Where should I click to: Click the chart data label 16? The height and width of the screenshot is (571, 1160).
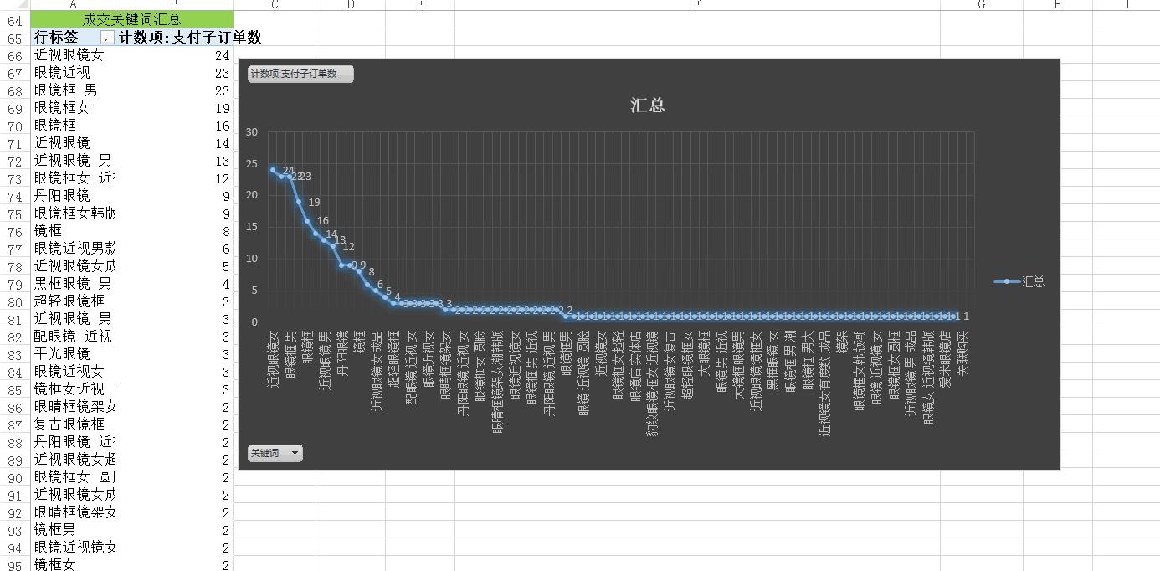coord(322,221)
